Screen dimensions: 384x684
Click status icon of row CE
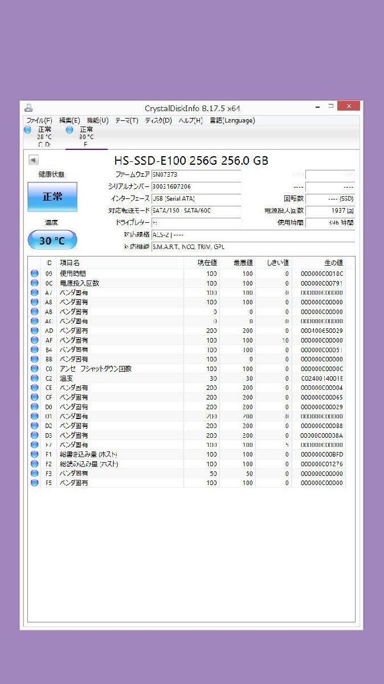click(35, 388)
